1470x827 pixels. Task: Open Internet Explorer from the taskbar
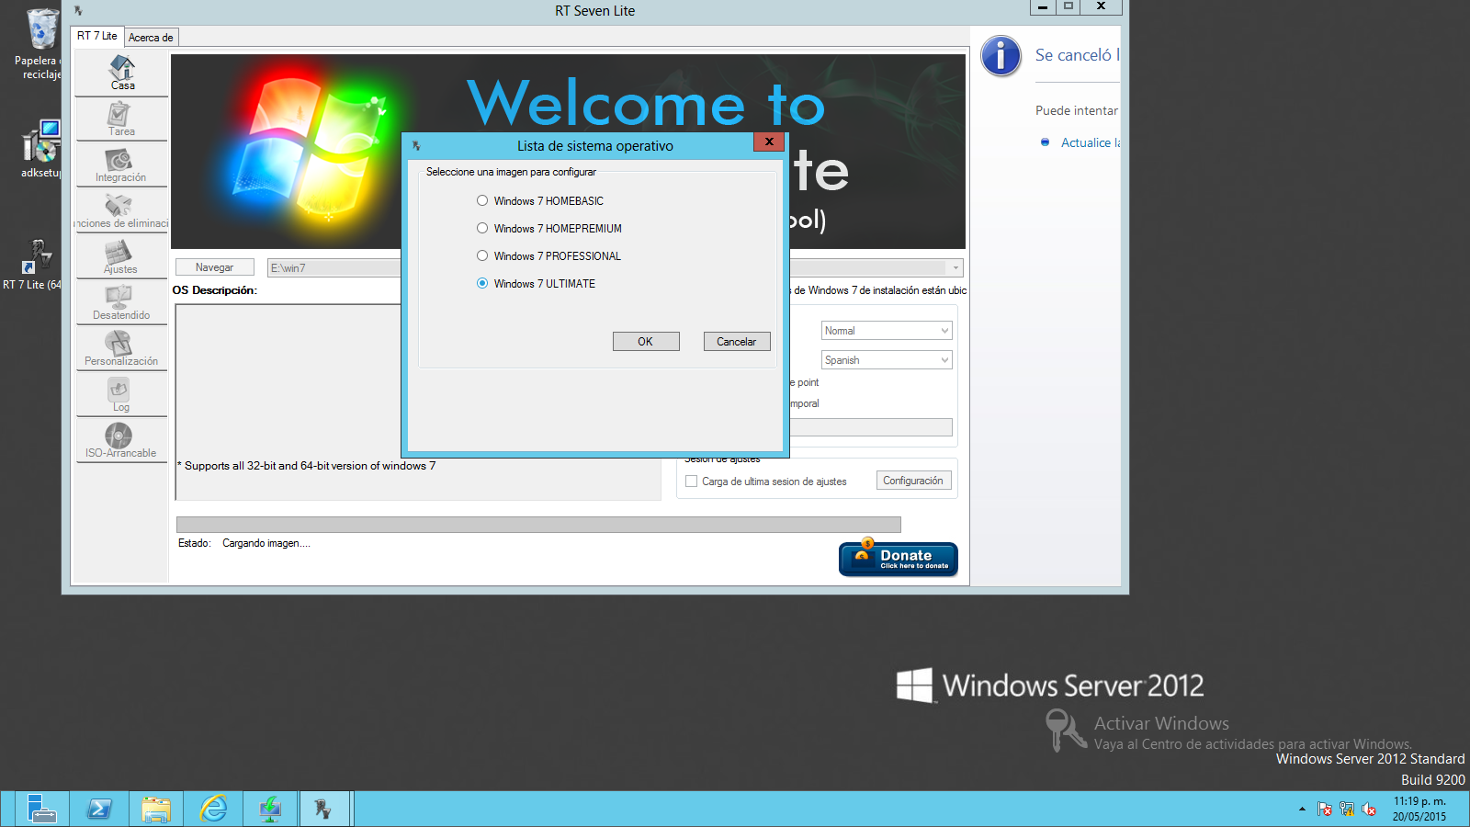213,809
